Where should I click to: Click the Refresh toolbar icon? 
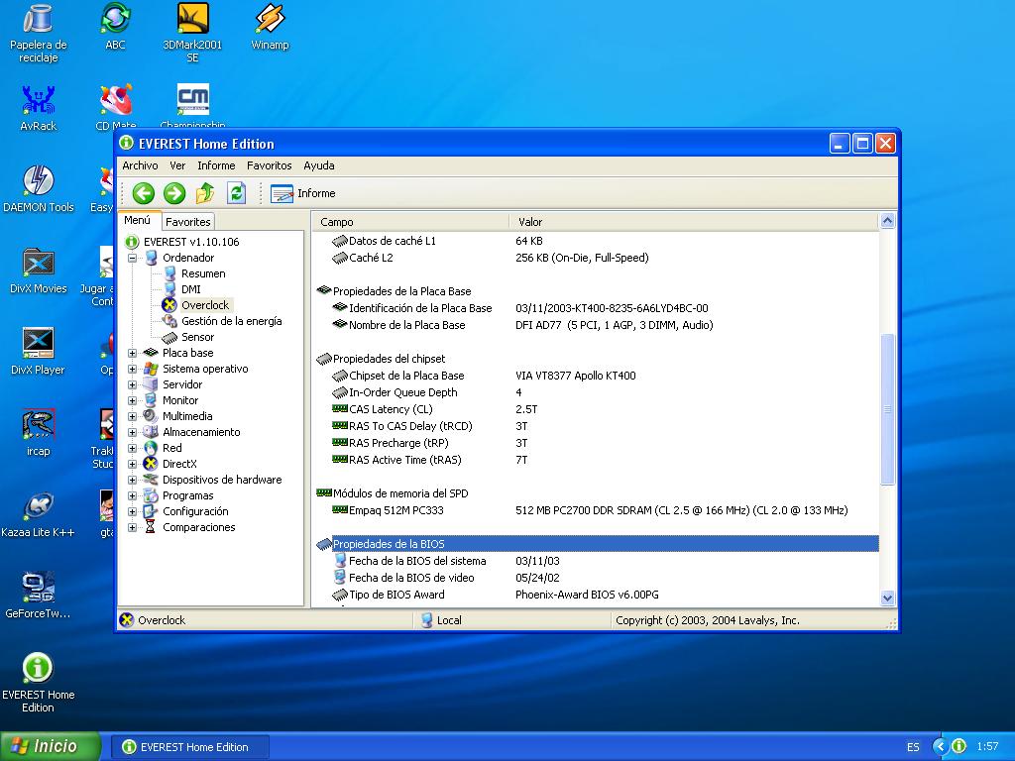click(236, 193)
